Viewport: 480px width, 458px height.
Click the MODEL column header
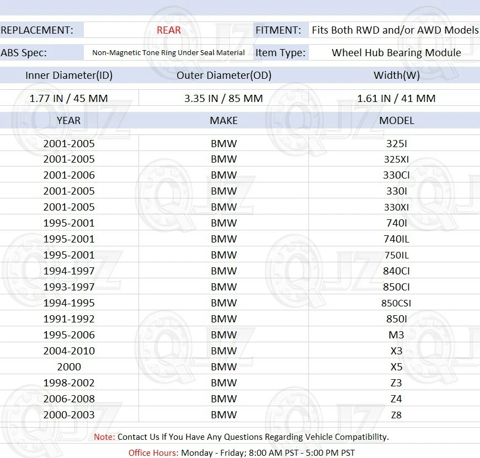(x=396, y=121)
